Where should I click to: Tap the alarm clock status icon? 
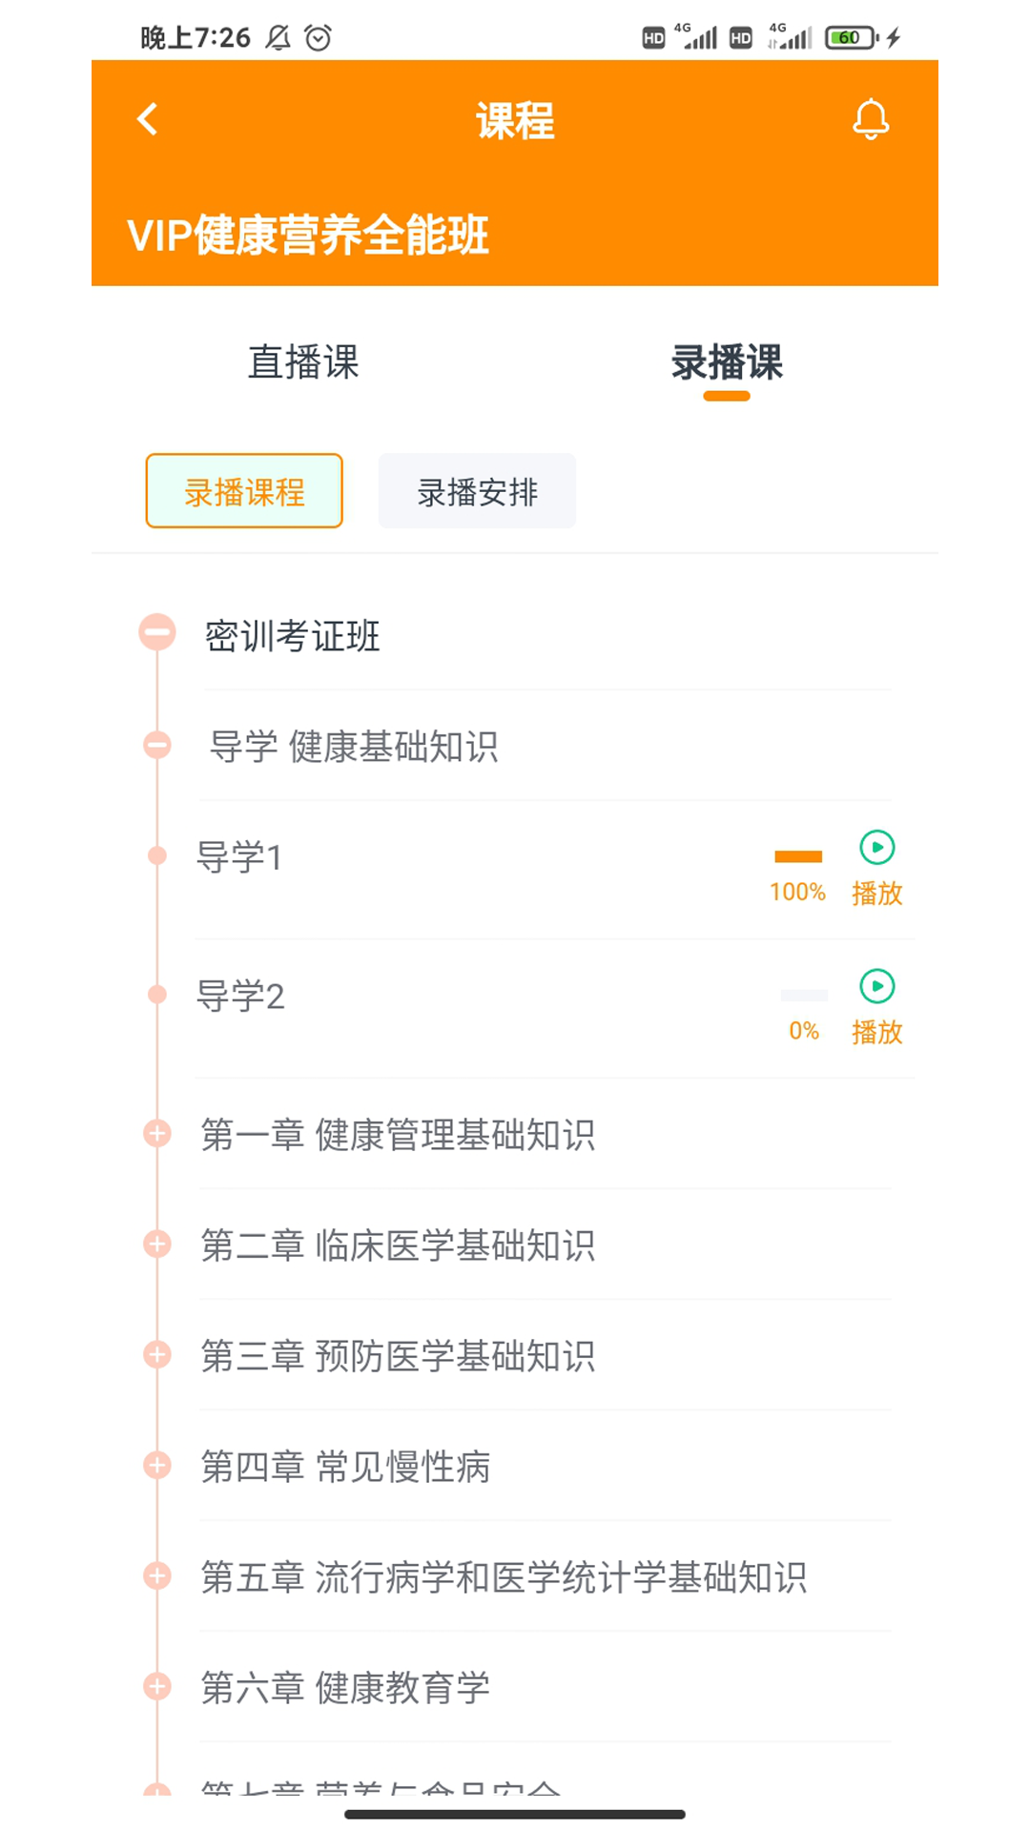(318, 38)
